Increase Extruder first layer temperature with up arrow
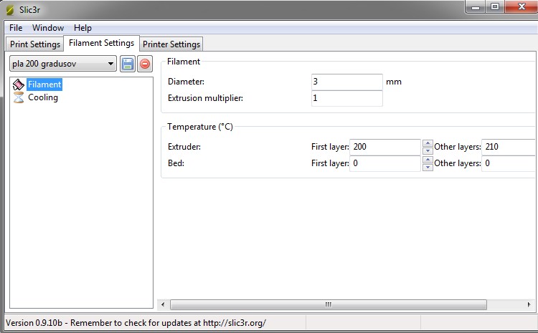This screenshot has height=333, width=538. pyautogui.click(x=428, y=143)
